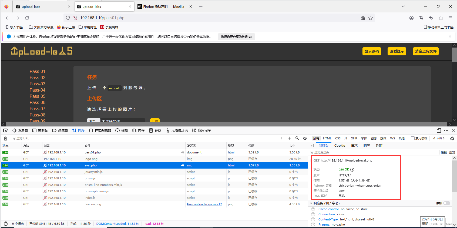Click 选择您要分享的数据 button
Image resolution: width=457 pixels, height=228 pixels.
click(236, 37)
